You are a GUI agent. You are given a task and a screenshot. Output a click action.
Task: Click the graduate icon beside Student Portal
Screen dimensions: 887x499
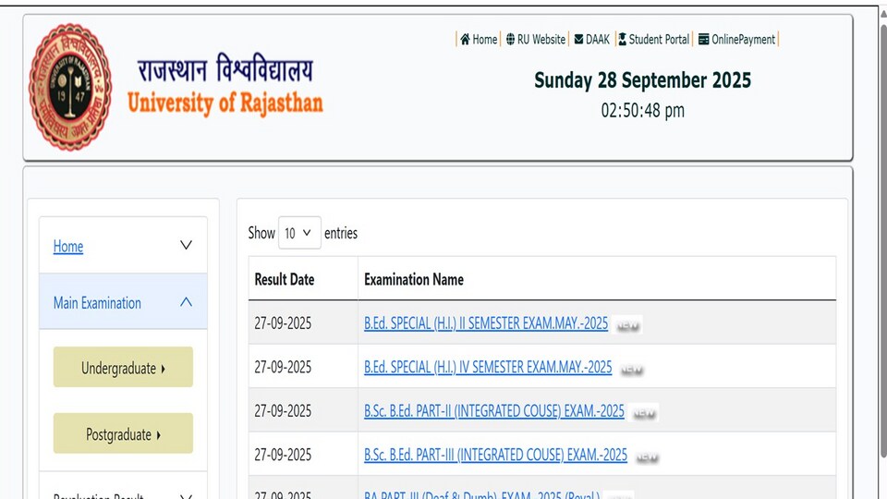[x=622, y=40]
